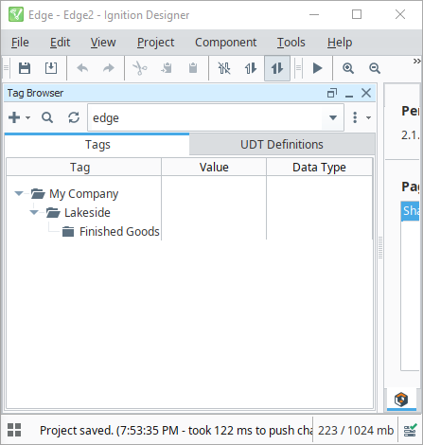Open the Edit menu
This screenshot has width=423, height=445.
pyautogui.click(x=60, y=43)
